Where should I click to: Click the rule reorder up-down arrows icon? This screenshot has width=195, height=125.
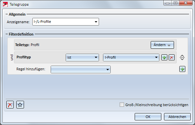coord(182,57)
